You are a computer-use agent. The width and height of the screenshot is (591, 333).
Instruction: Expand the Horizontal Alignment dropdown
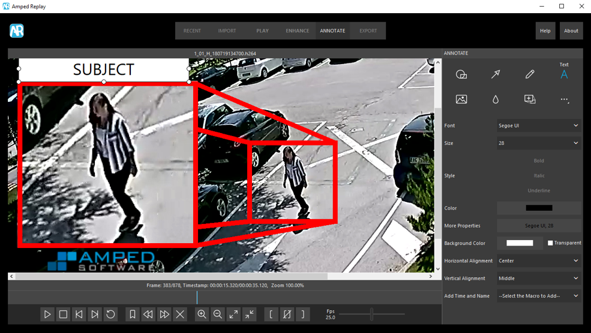538,261
